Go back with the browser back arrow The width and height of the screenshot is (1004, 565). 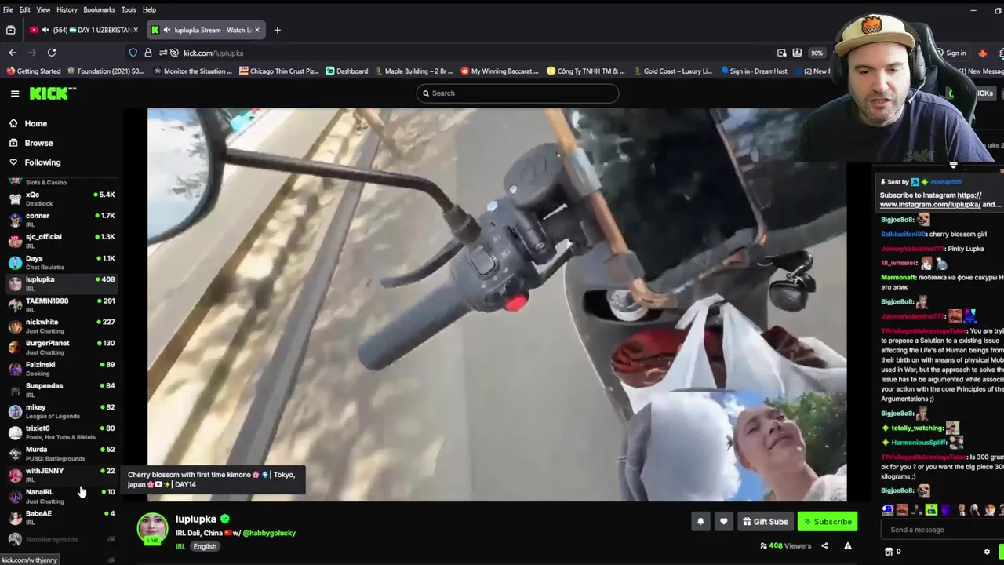tap(13, 53)
